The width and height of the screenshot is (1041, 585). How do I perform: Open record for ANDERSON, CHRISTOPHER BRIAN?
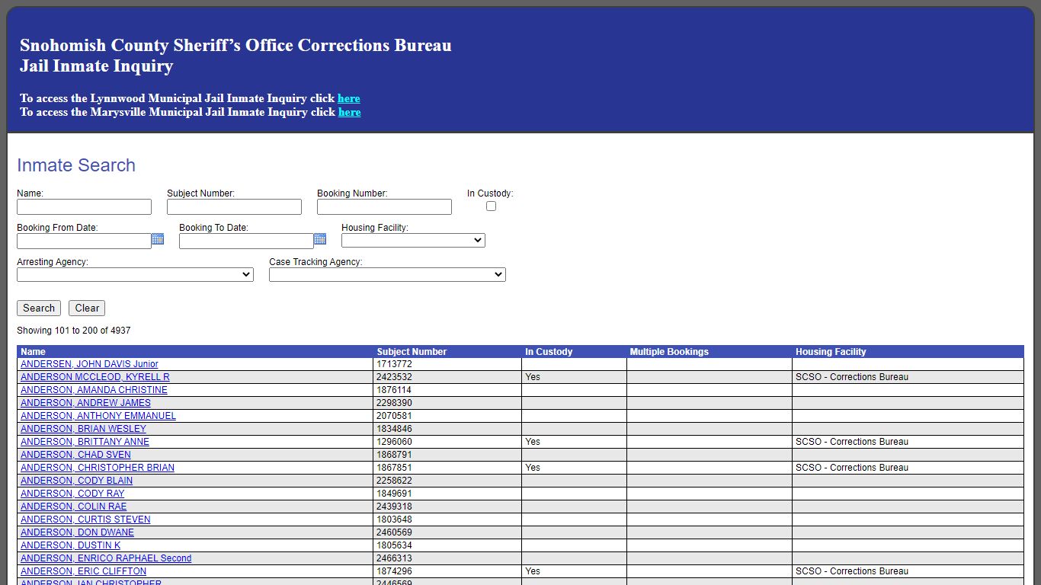(98, 468)
